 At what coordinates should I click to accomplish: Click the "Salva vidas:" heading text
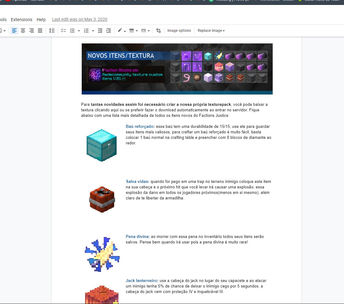point(137,181)
